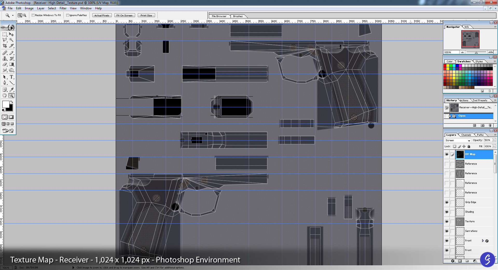Select the Move tool
498x270 pixels.
click(x=11, y=34)
